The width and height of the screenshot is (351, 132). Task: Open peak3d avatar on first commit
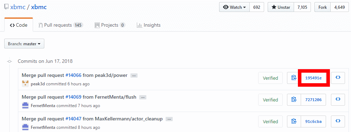pos(25,84)
